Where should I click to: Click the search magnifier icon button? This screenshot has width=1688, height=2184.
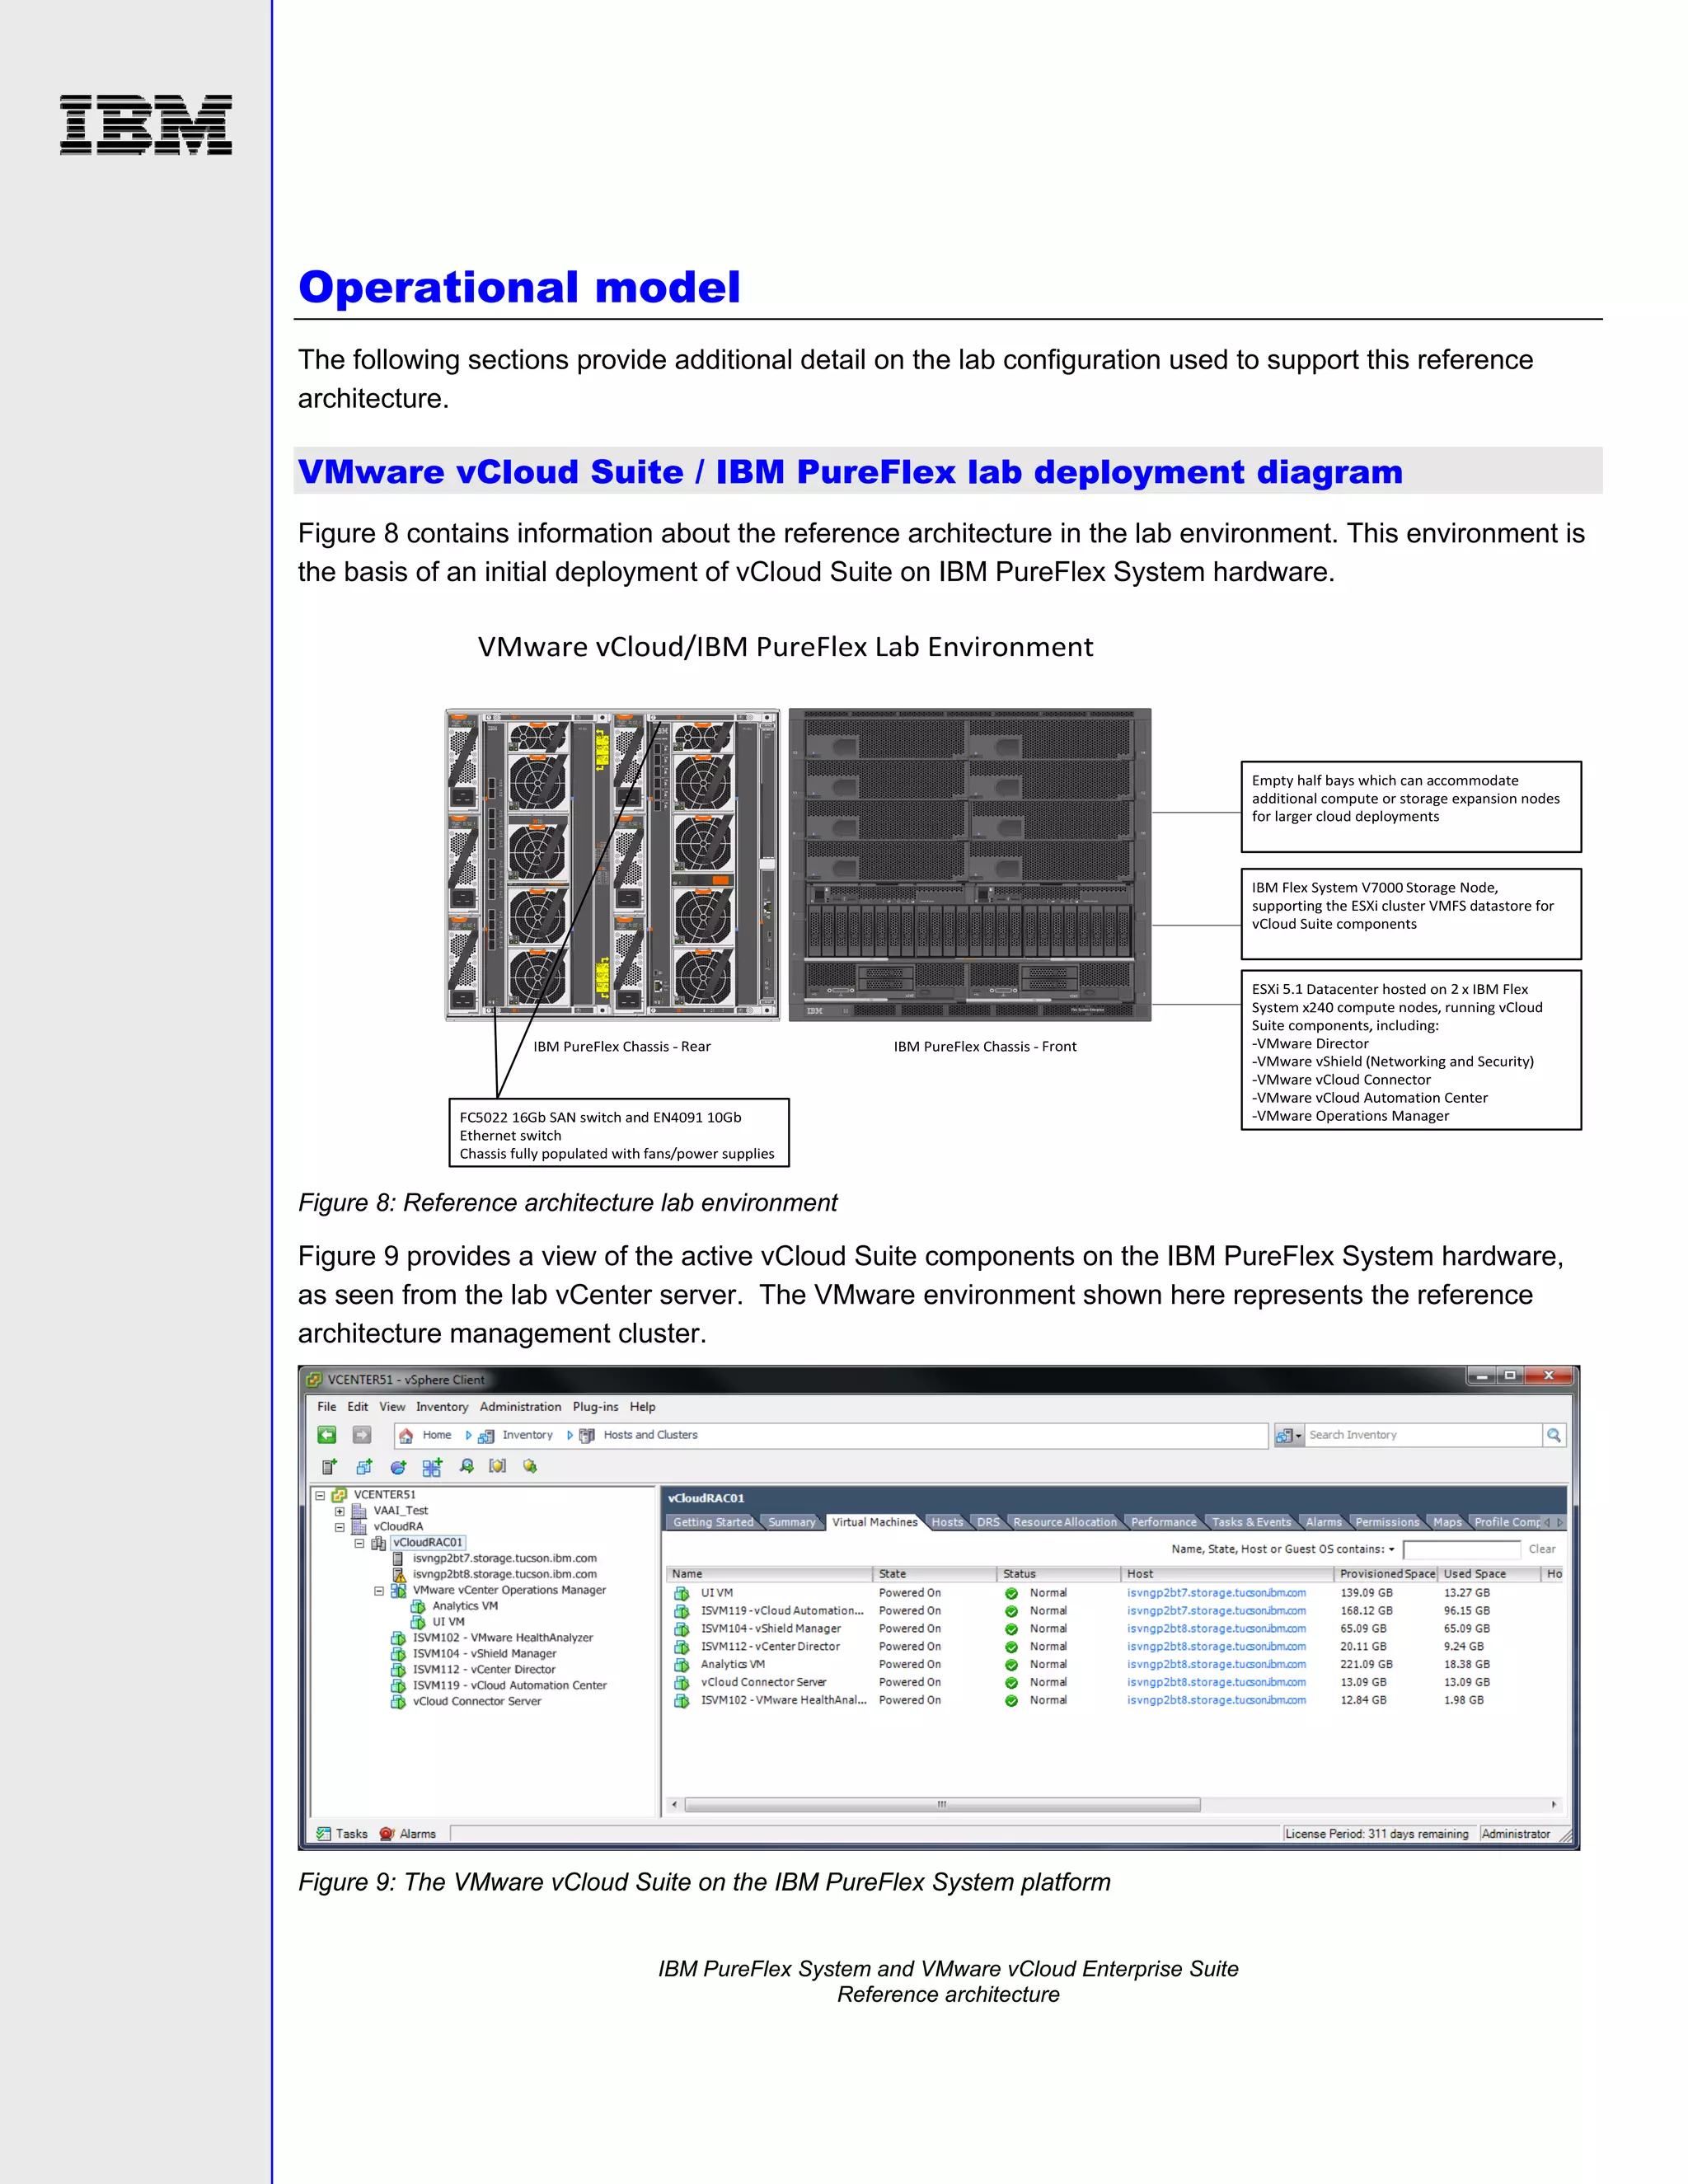tap(1553, 1435)
